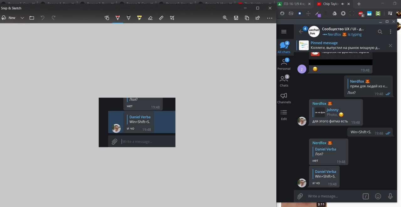Viewport: 401px width, 207px height.
Task: Undo last edit in Snip & Sketch
Action: 43,18
